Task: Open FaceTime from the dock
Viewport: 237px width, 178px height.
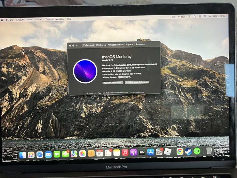Action: pyautogui.click(x=57, y=154)
